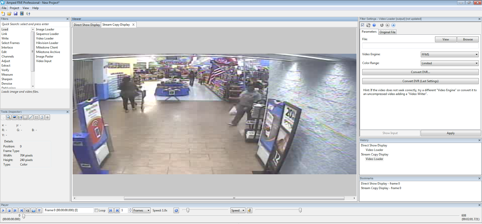Click the reset speed circular arrow button
Image resolution: width=482 pixels, height=224 pixels.
(x=176, y=210)
